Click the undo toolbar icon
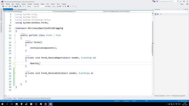This screenshot has width=189, height=106. 20,6
